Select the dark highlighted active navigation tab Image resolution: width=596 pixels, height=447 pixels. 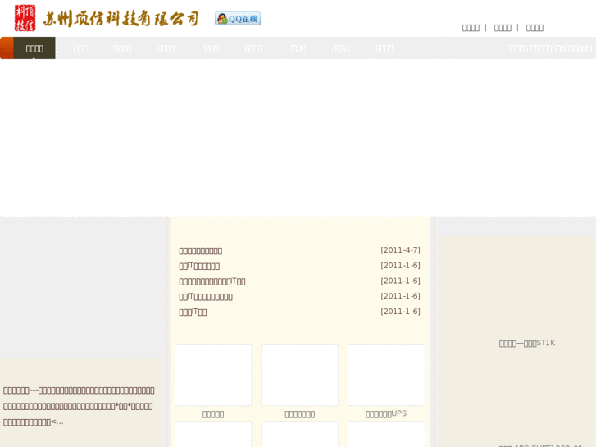tap(34, 48)
